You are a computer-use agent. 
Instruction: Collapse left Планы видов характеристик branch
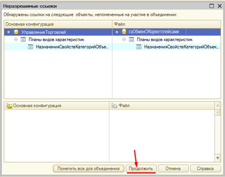(16, 39)
